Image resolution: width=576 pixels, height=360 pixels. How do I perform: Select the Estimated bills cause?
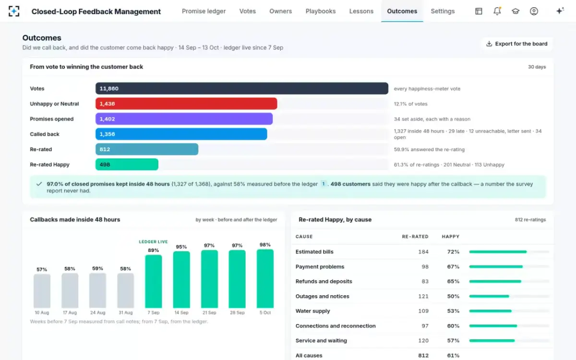[x=314, y=252]
